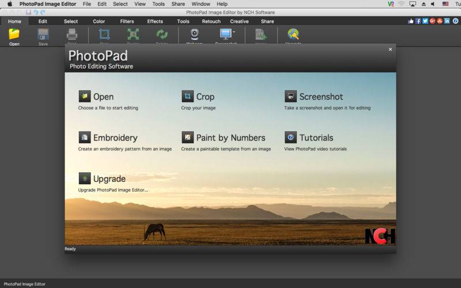Image resolution: width=461 pixels, height=288 pixels.
Task: Click the blue help question icon
Action: 455,21
